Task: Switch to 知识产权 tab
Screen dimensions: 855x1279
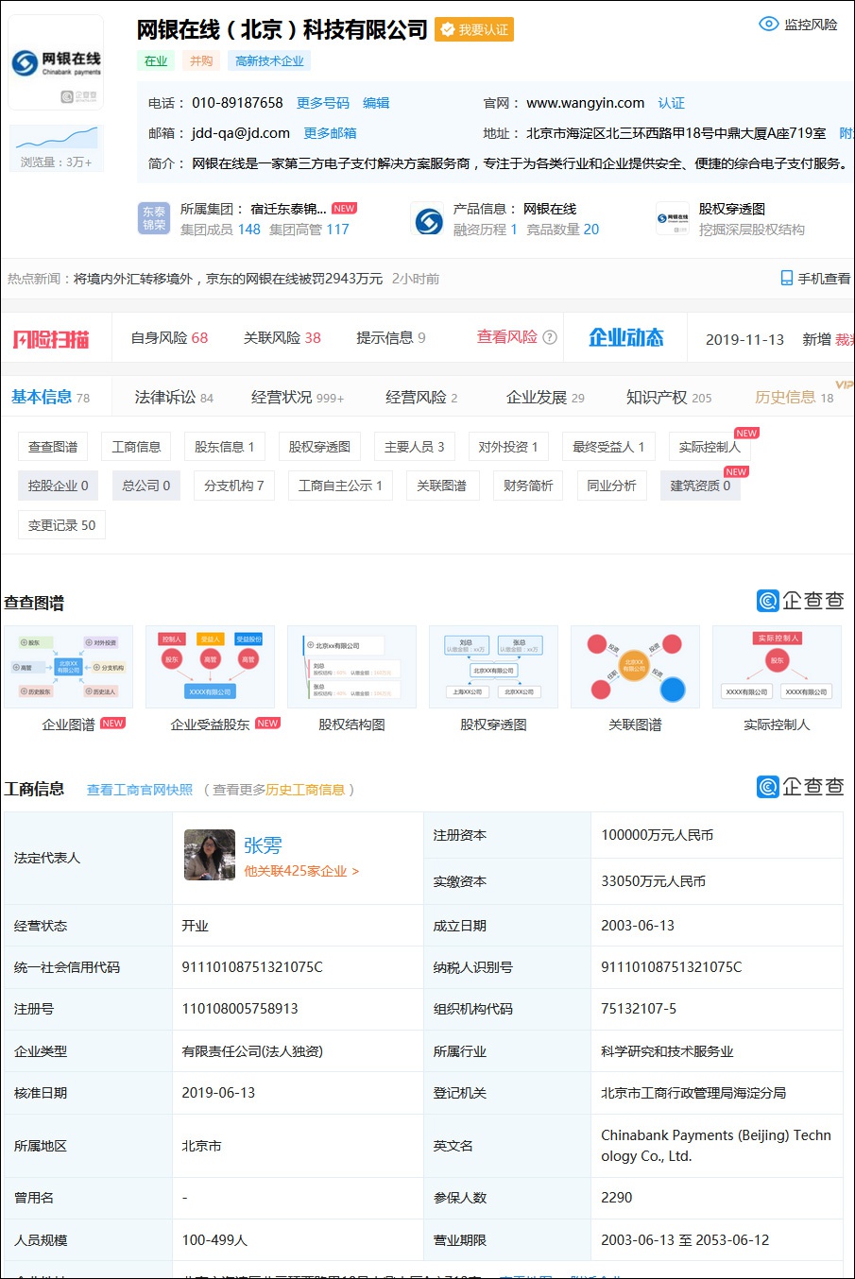Action: [x=669, y=397]
